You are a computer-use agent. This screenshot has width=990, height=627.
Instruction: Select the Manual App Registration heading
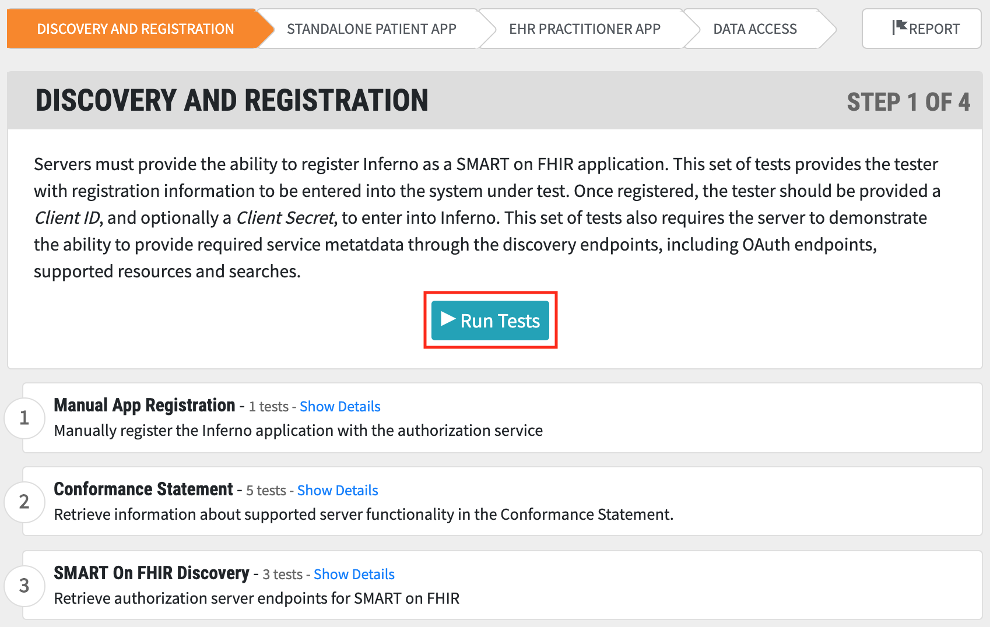click(145, 405)
